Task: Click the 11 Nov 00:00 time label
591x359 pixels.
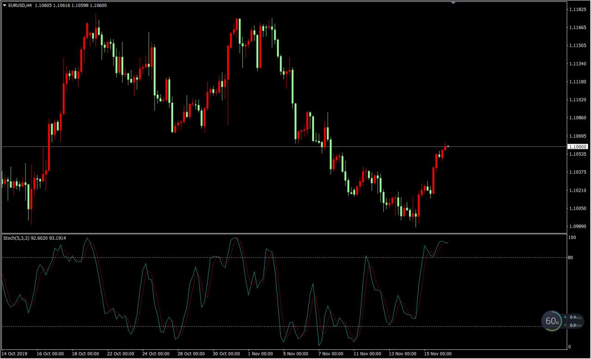Action: tap(368, 354)
